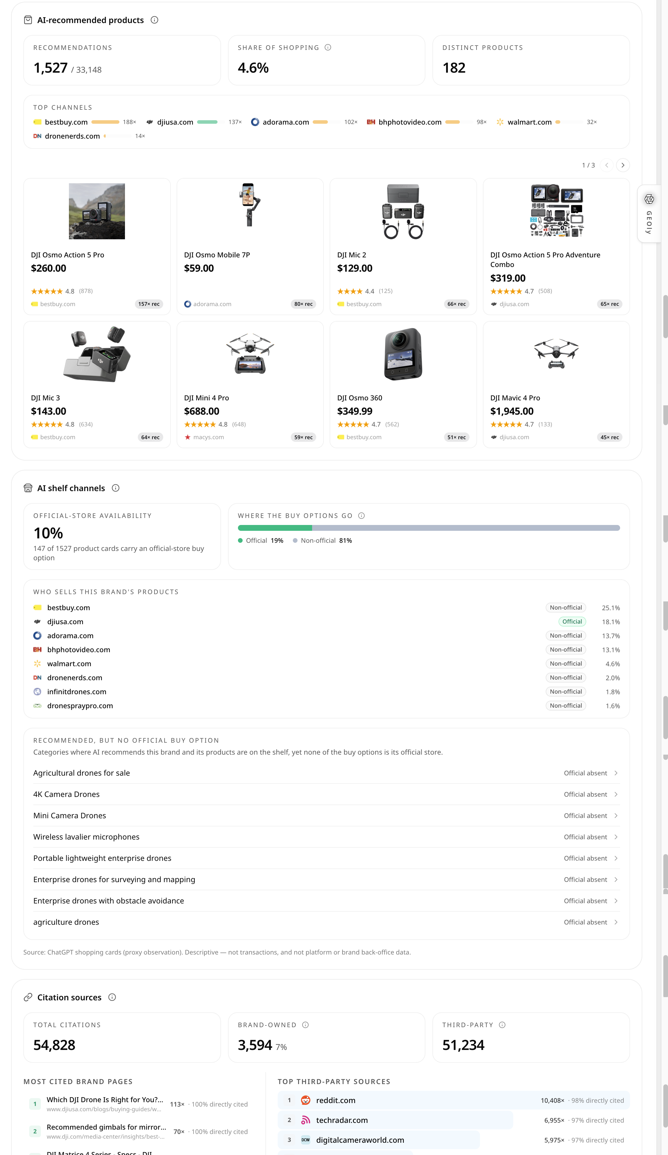The width and height of the screenshot is (668, 1155).
Task: Click the Non-official badge for bestbuy.com
Action: click(x=566, y=607)
